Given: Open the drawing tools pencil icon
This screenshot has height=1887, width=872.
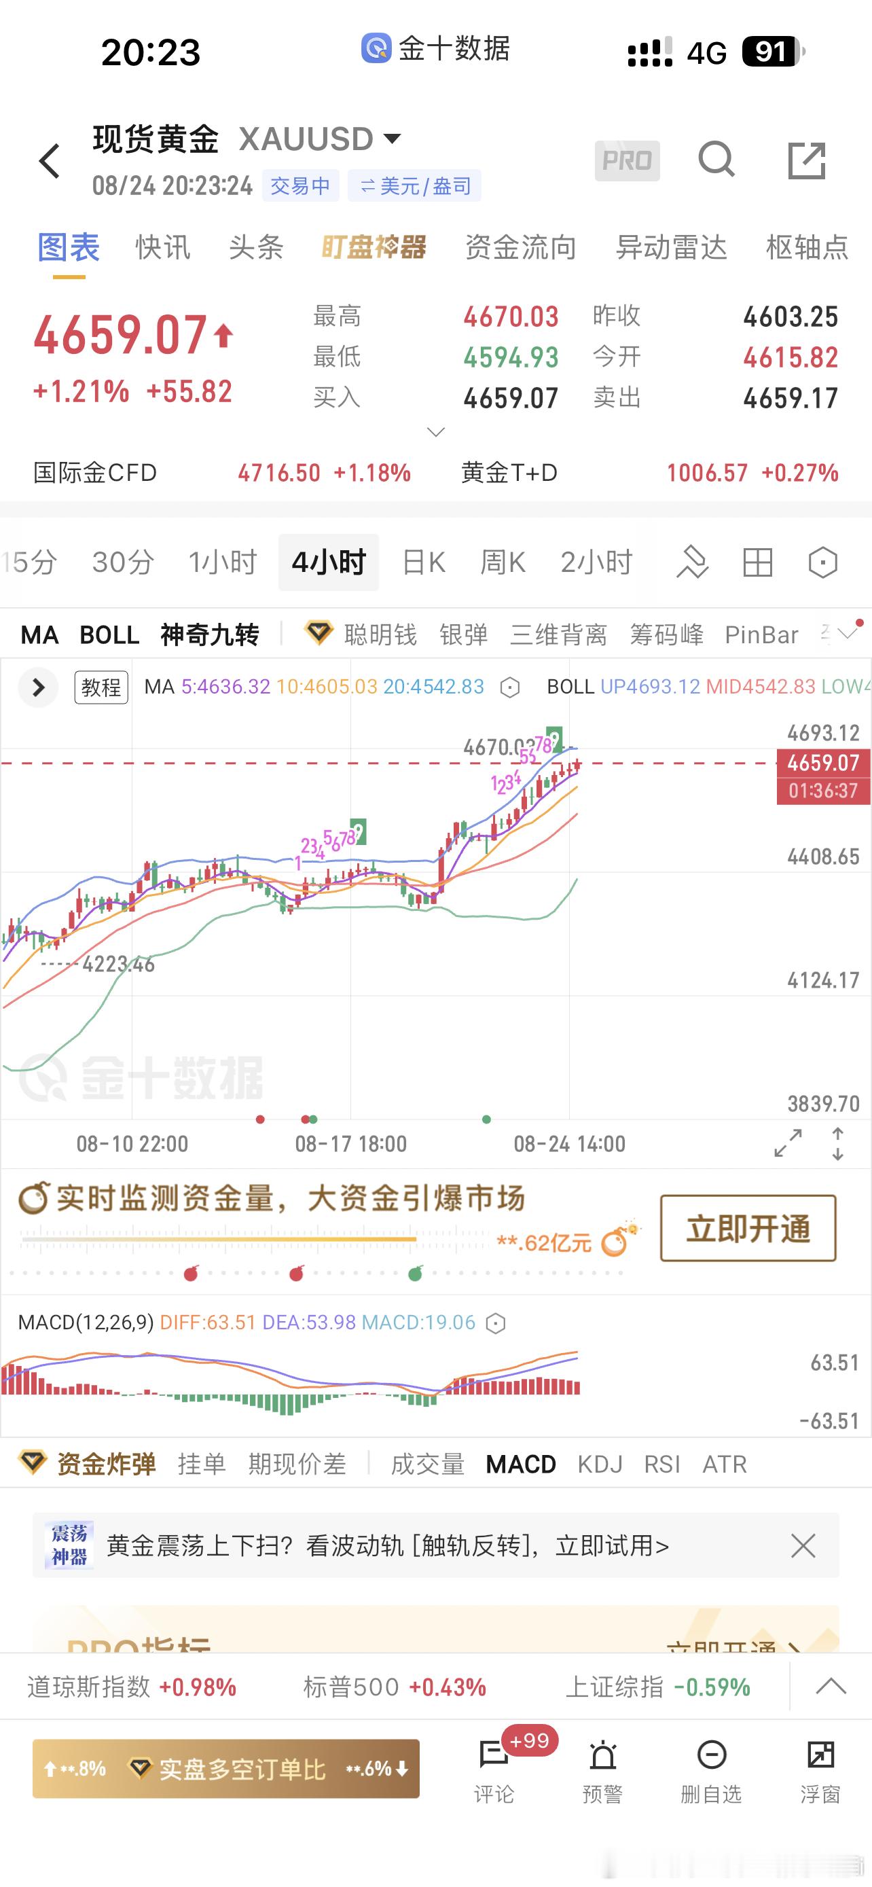Looking at the screenshot, I should (692, 562).
